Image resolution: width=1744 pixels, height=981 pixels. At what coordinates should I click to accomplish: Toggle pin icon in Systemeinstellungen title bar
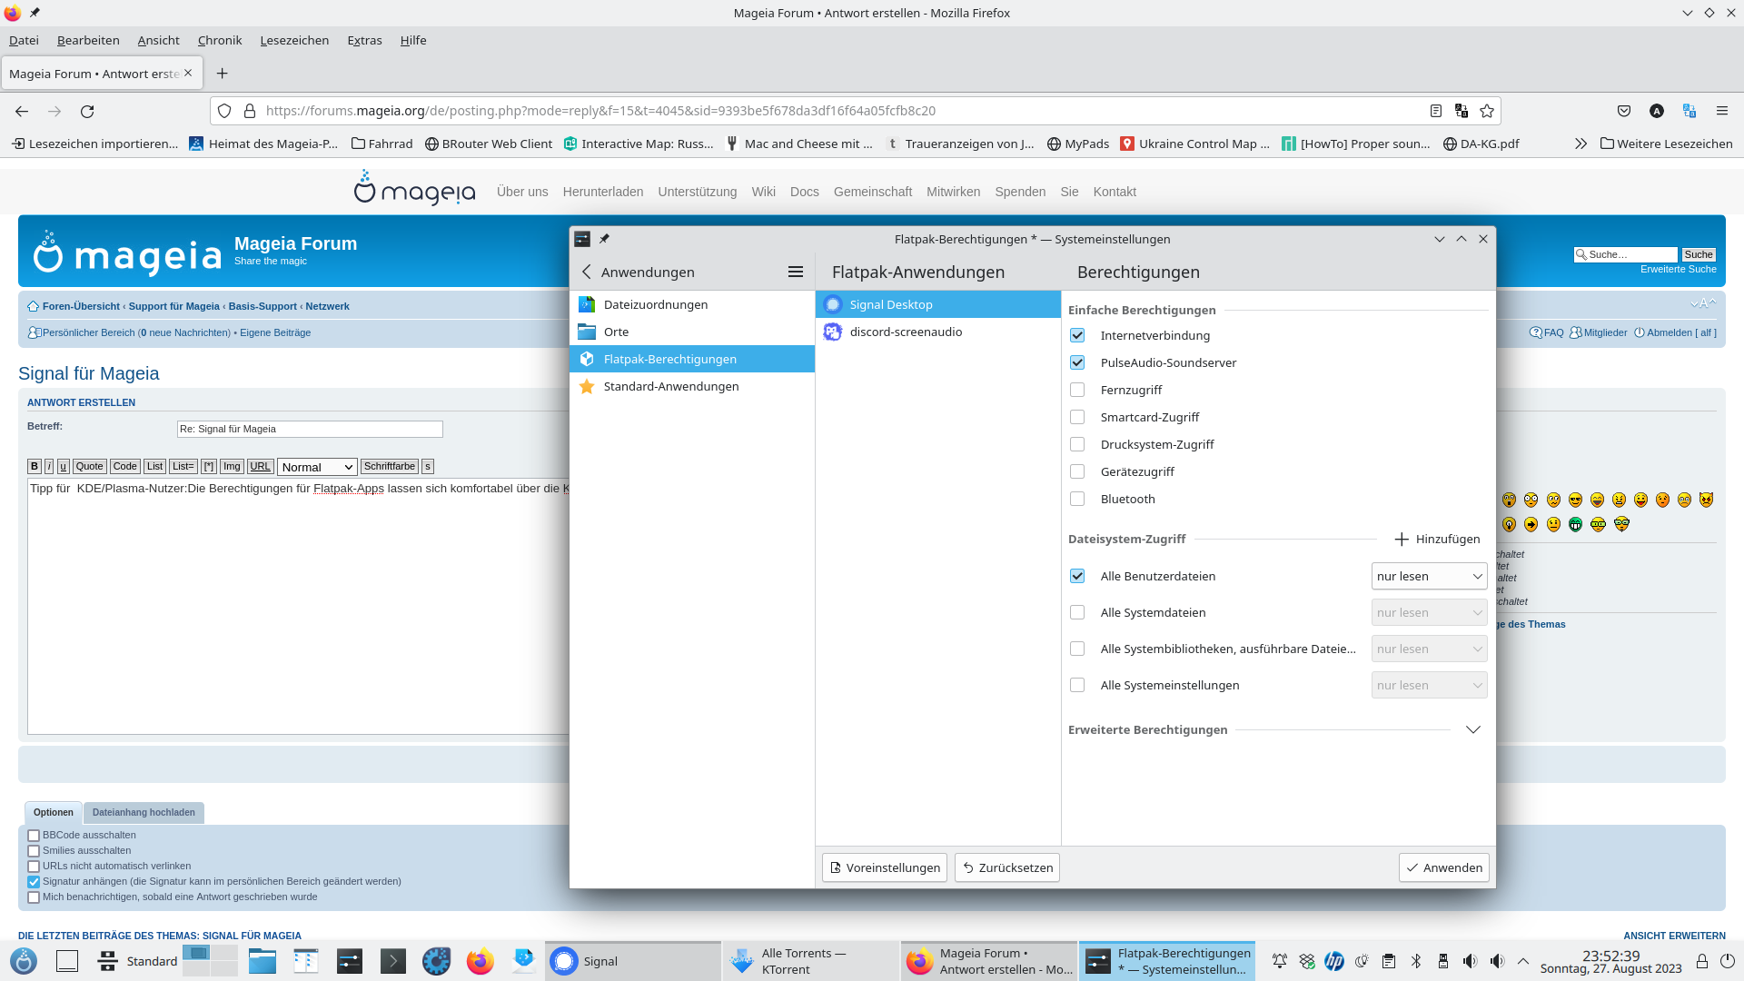604,239
